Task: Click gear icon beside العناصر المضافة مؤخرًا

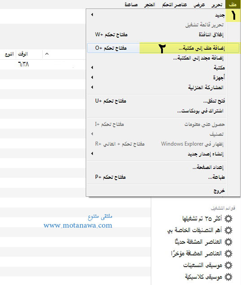Action: pyautogui.click(x=228, y=253)
